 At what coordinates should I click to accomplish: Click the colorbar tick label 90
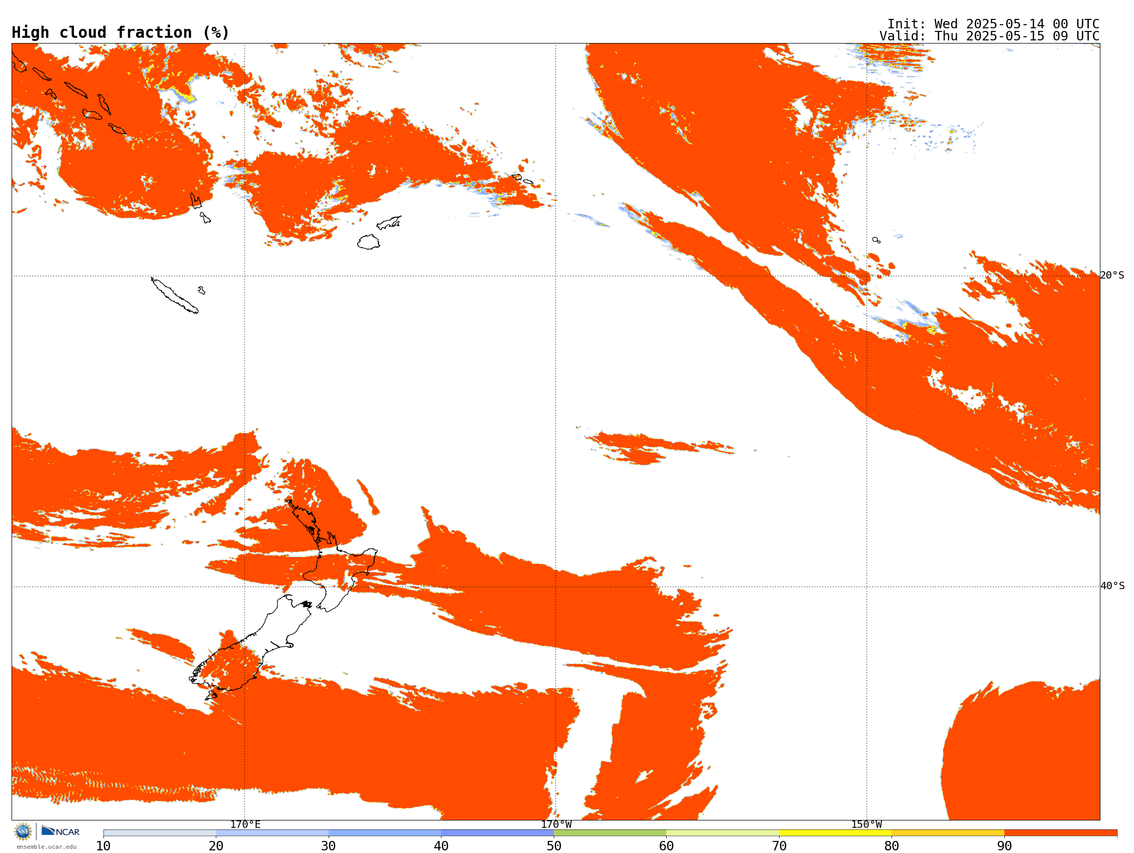point(1004,846)
